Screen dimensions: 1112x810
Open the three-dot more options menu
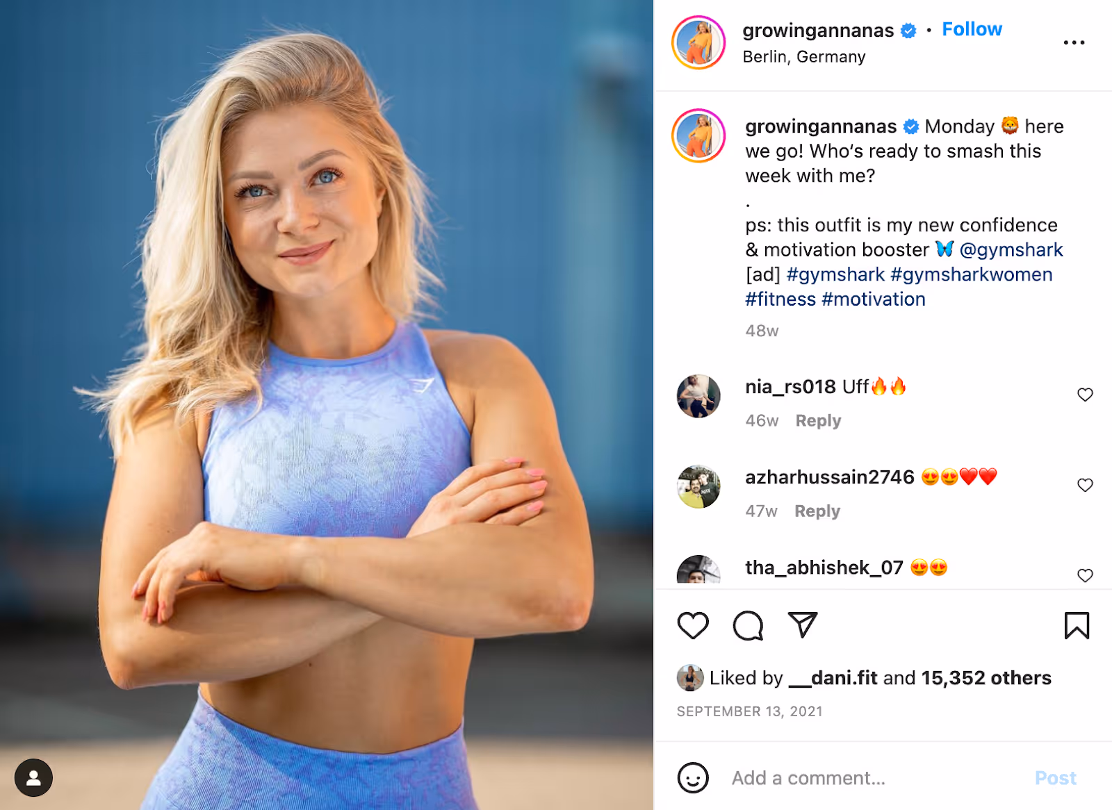[x=1074, y=42]
